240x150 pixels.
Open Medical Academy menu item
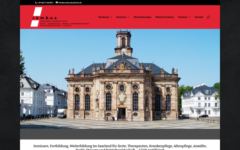(165, 17)
